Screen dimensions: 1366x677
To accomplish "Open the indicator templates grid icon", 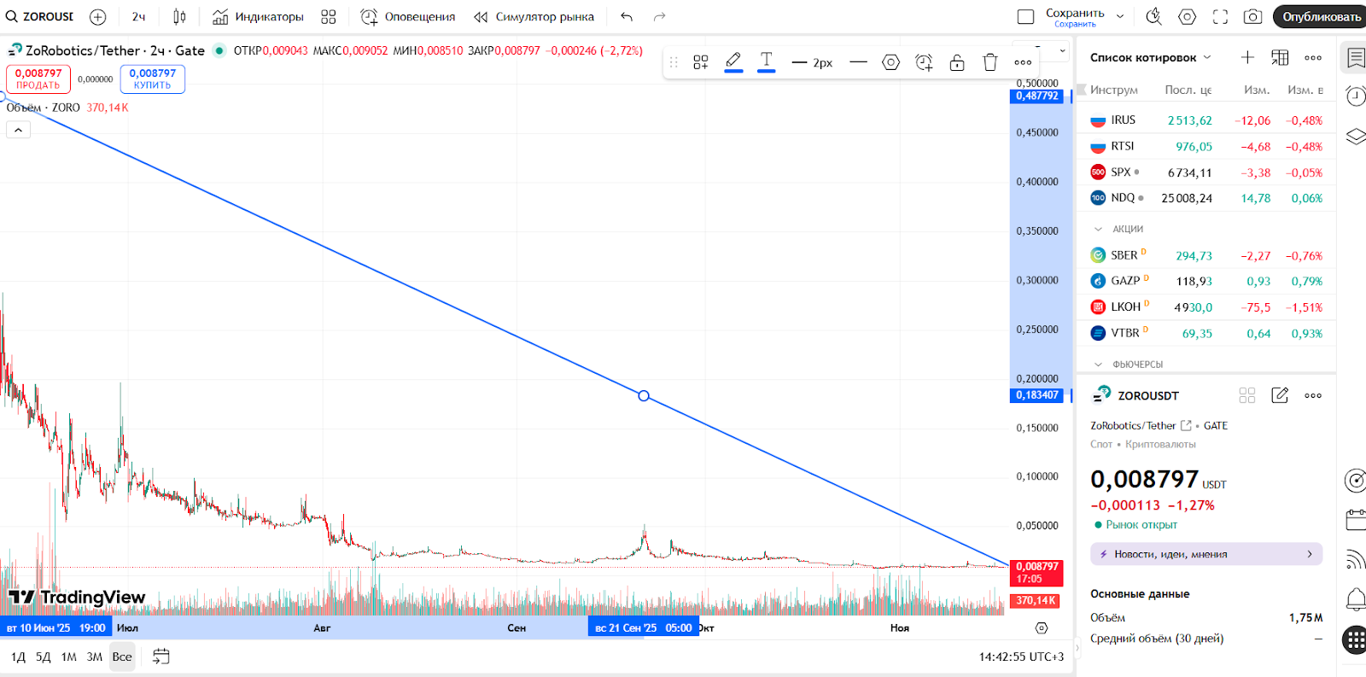I will pos(329,16).
